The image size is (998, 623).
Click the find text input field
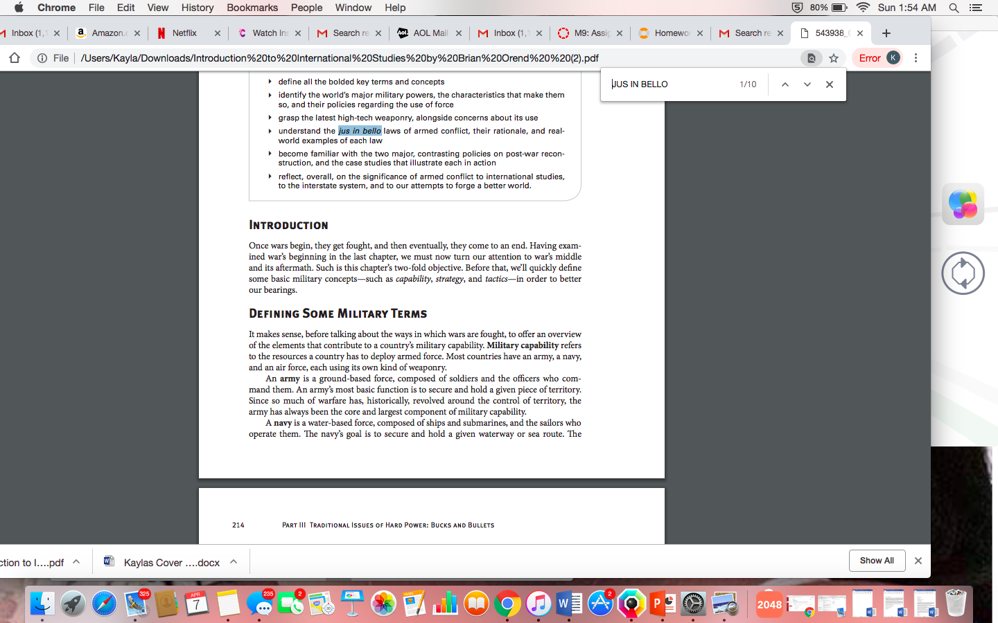tap(672, 84)
